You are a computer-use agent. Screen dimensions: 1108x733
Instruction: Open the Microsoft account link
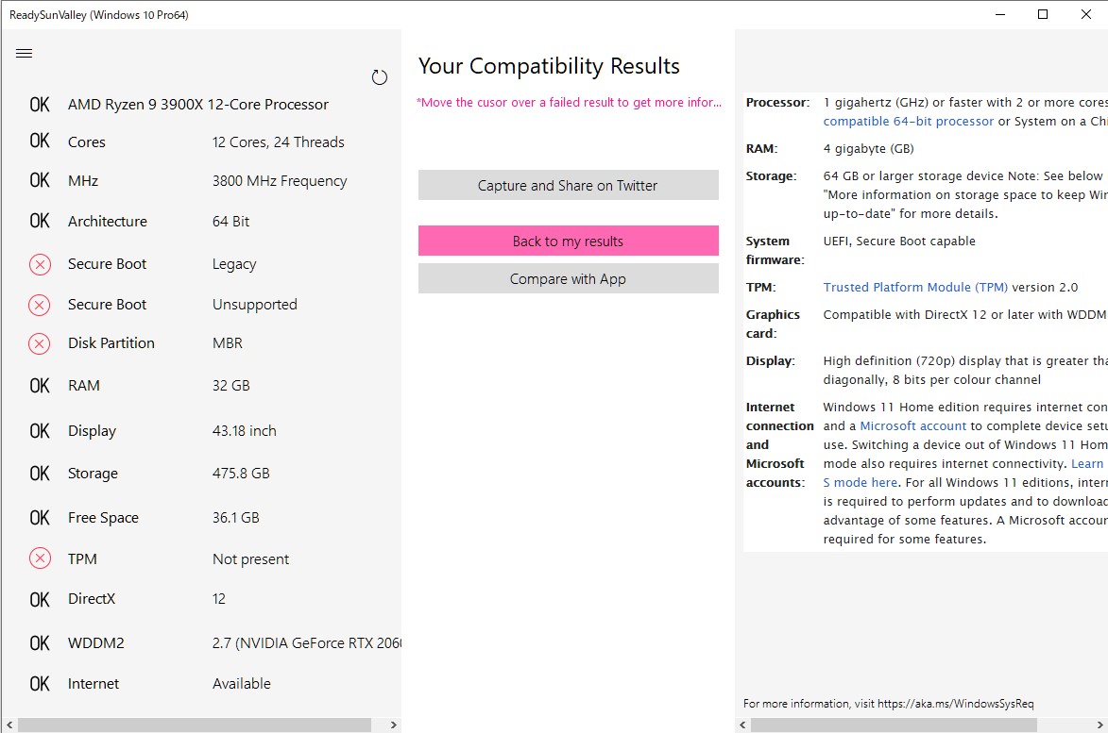912,425
